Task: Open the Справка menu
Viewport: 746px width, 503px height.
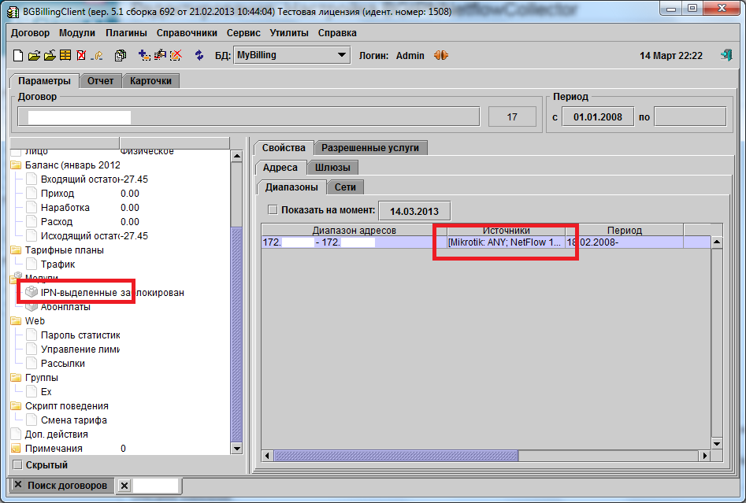Action: tap(337, 33)
